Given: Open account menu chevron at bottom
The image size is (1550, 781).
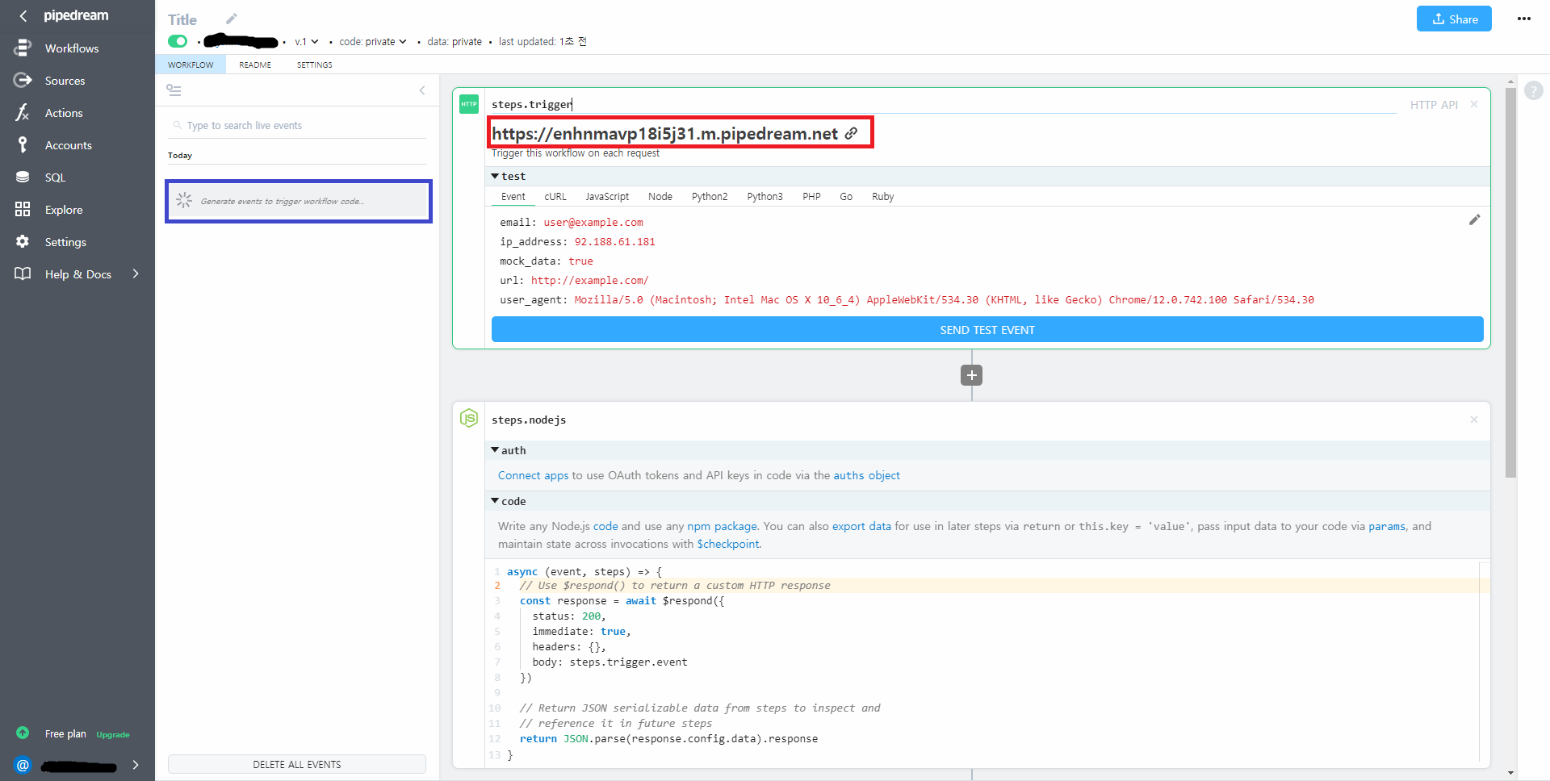Looking at the screenshot, I should click(x=136, y=765).
